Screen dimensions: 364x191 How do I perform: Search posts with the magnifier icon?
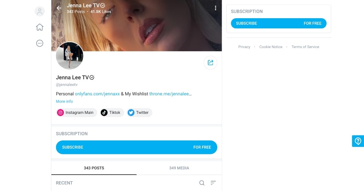click(202, 183)
